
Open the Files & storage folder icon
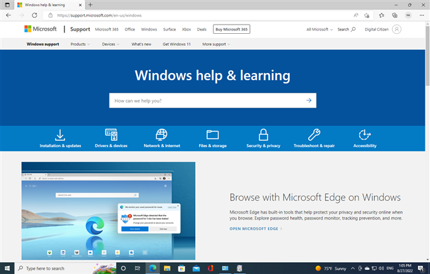tap(212, 135)
